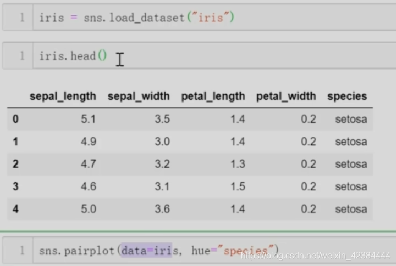Click row index 4 in the table
Screen dimensions: 396x266
(15, 209)
